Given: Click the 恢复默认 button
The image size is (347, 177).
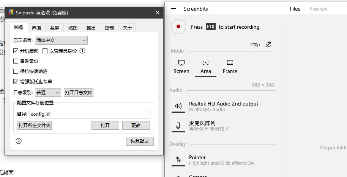Looking at the screenshot, I should click(140, 141).
